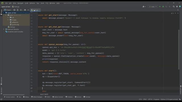Open Project panel gear options
182x102 pixels.
click(x=25, y=10)
